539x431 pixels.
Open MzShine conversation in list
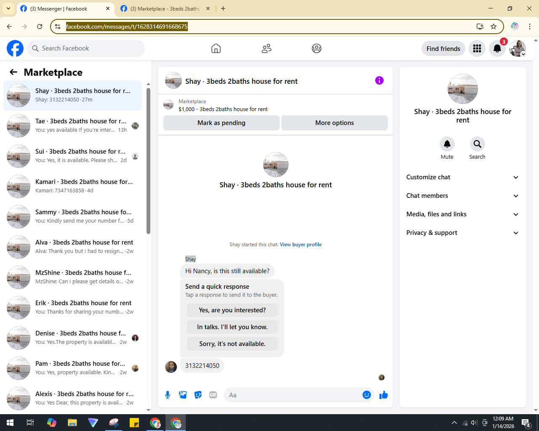click(x=73, y=277)
